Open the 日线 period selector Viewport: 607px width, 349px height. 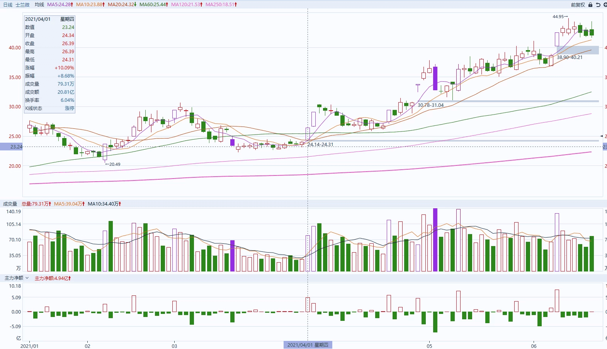click(x=8, y=5)
